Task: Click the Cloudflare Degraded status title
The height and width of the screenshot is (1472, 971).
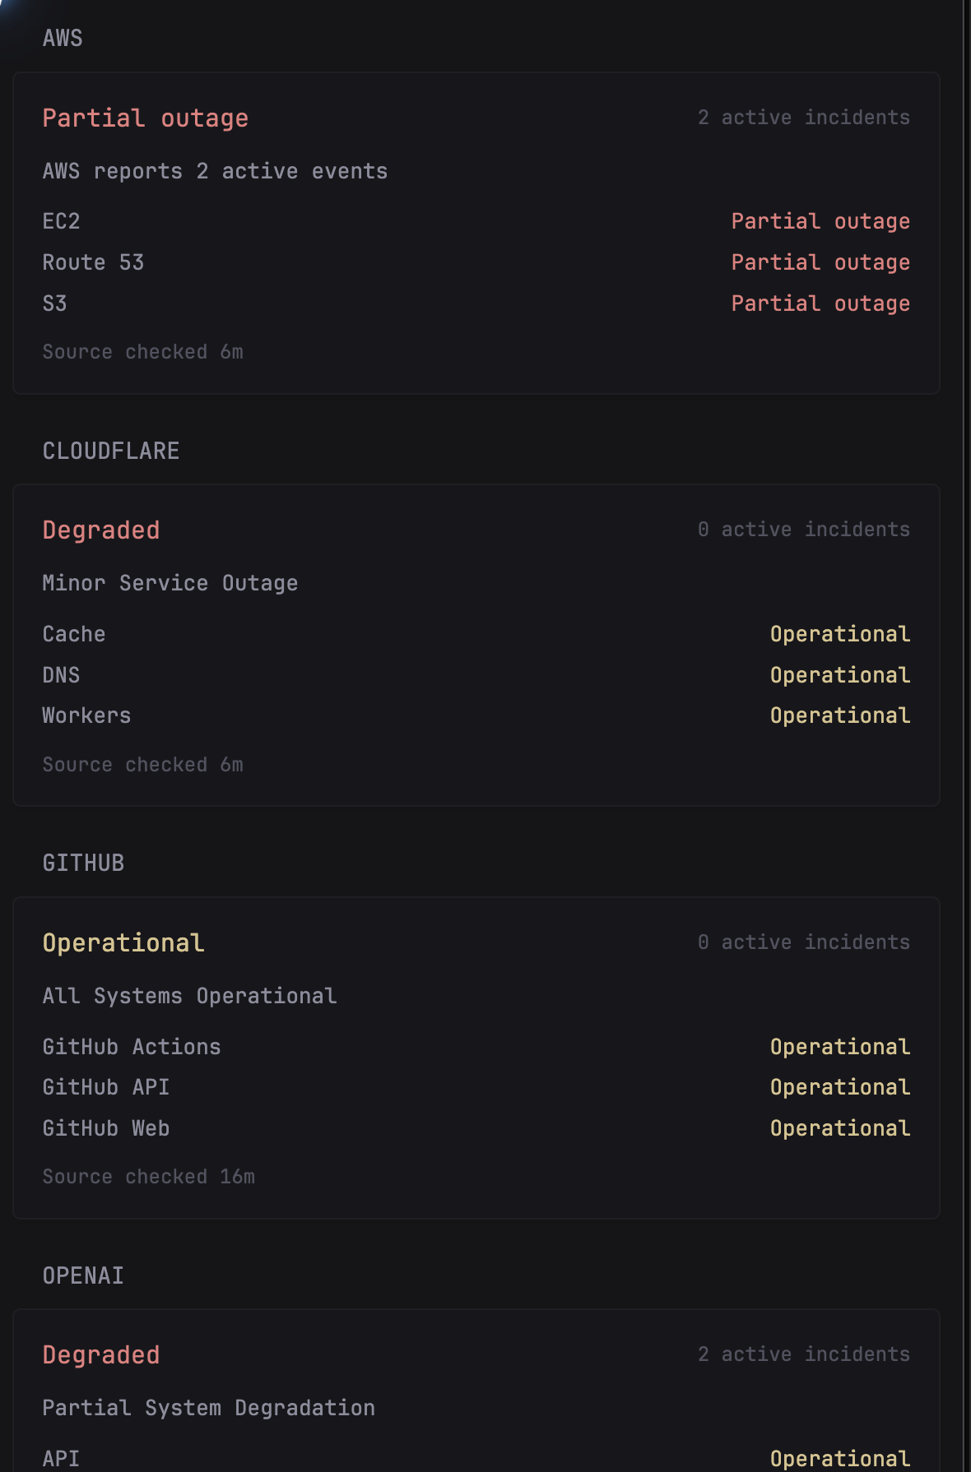Action: pos(101,530)
